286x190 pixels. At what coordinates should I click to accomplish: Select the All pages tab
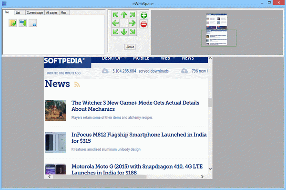pos(51,12)
